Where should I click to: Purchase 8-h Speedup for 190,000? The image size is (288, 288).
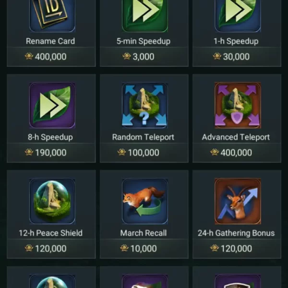pos(51,153)
